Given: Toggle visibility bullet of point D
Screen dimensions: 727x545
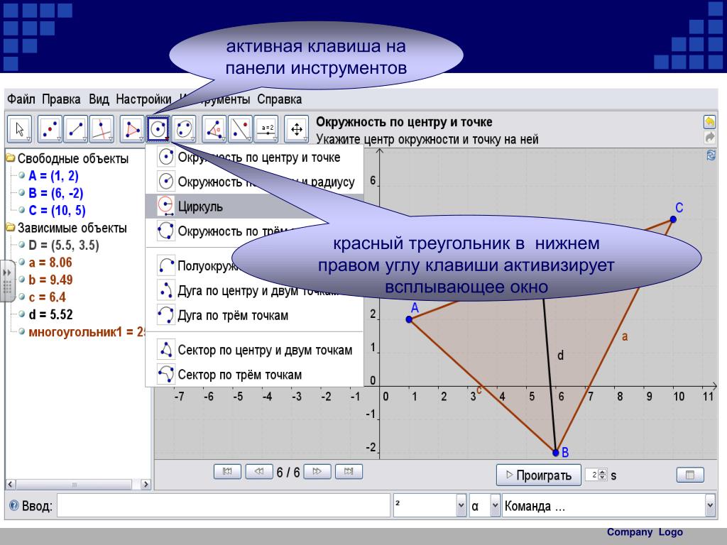Looking at the screenshot, I should [21, 245].
